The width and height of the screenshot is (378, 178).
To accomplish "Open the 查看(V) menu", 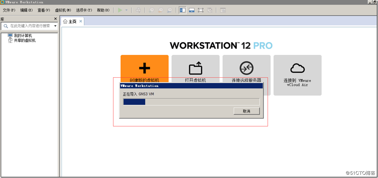I will [44, 10].
